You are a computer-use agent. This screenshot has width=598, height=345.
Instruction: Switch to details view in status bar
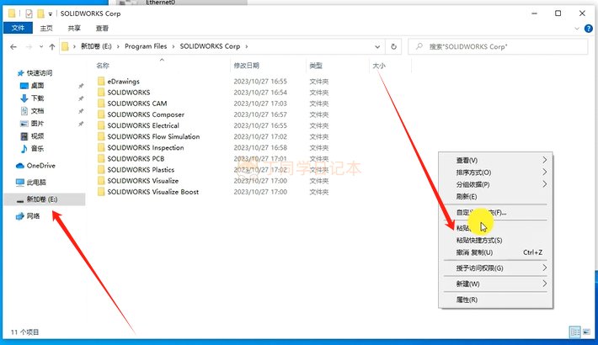pos(574,332)
